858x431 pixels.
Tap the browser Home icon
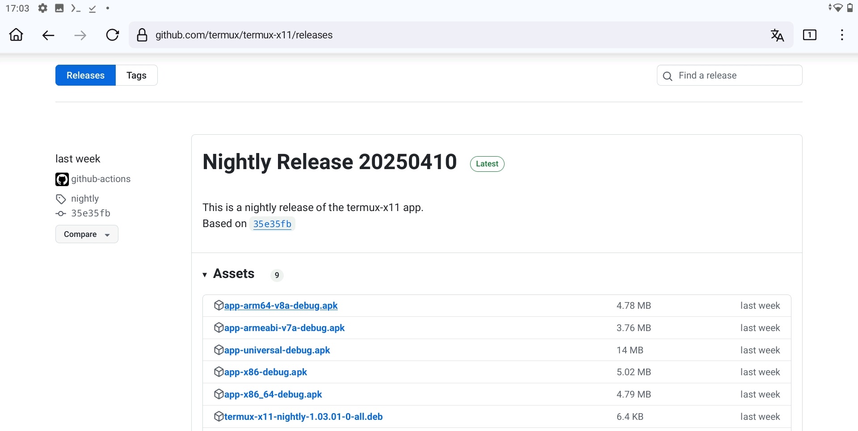coord(17,35)
